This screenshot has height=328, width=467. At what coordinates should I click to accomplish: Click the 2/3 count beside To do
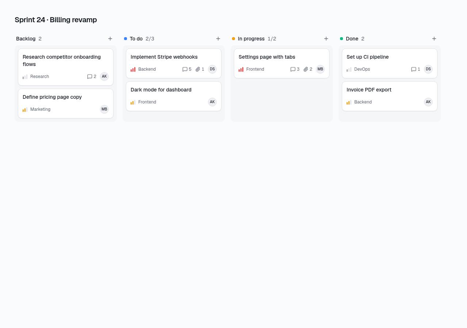[150, 39]
